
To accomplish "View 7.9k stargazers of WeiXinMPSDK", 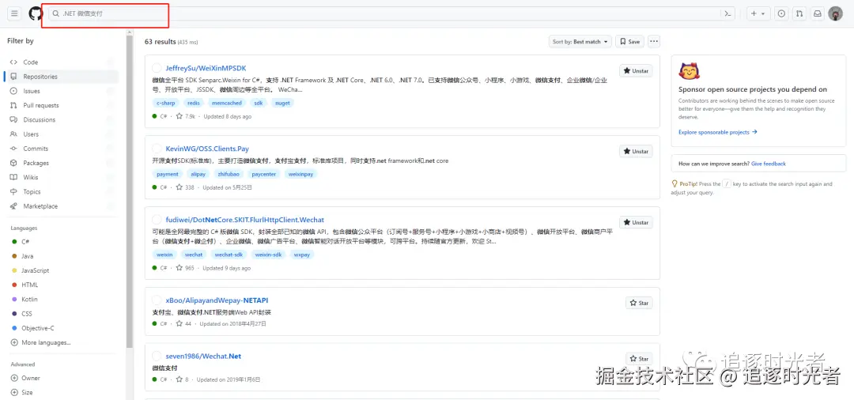I will tap(186, 116).
